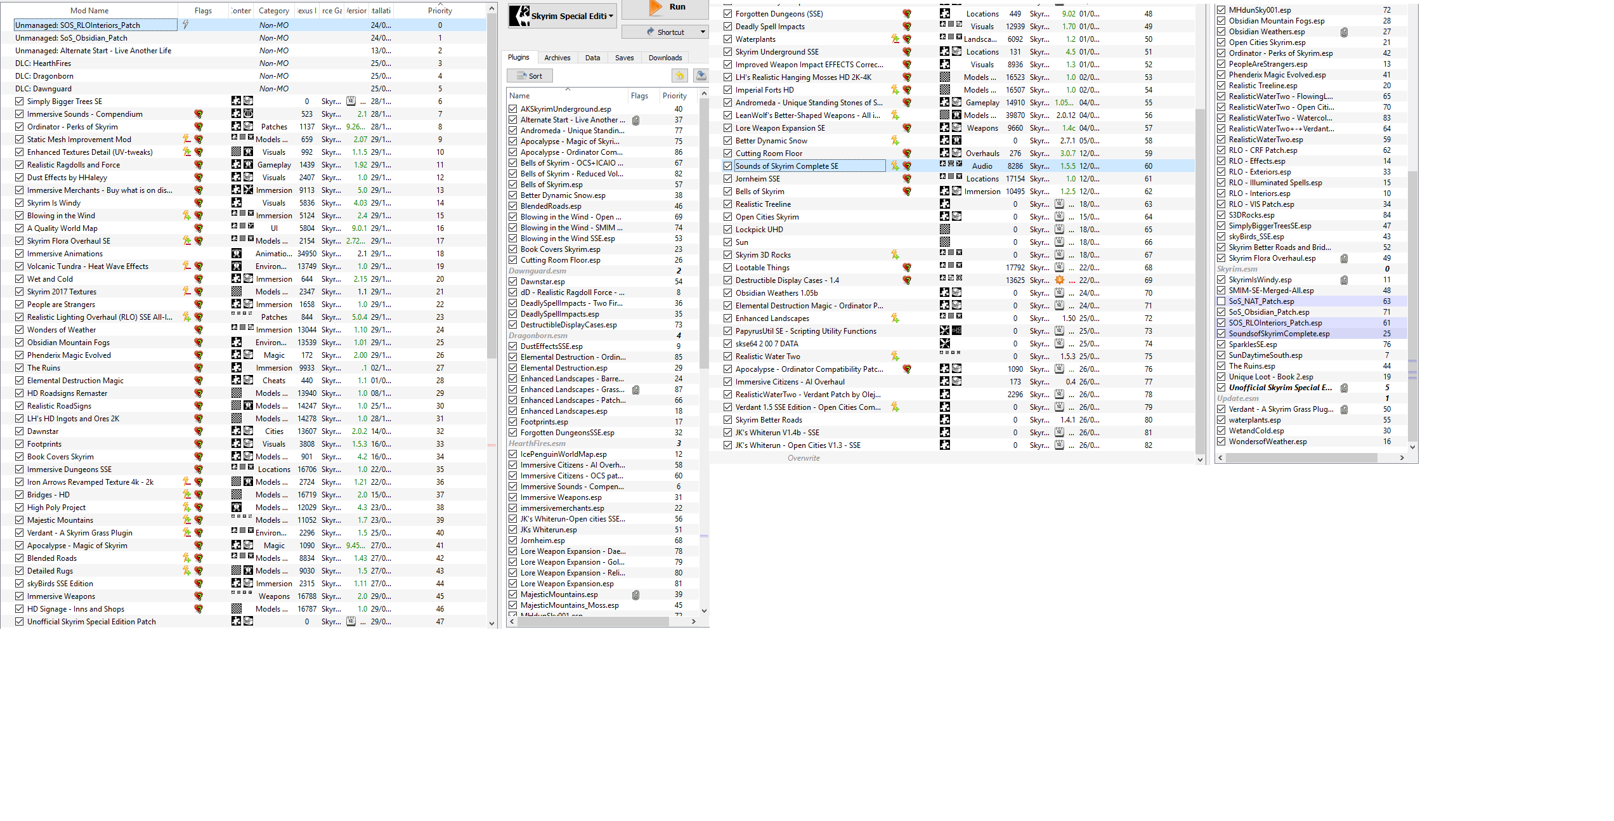Click the endorsement heart on Forgotten Dungeons (SSE)

[x=907, y=14]
